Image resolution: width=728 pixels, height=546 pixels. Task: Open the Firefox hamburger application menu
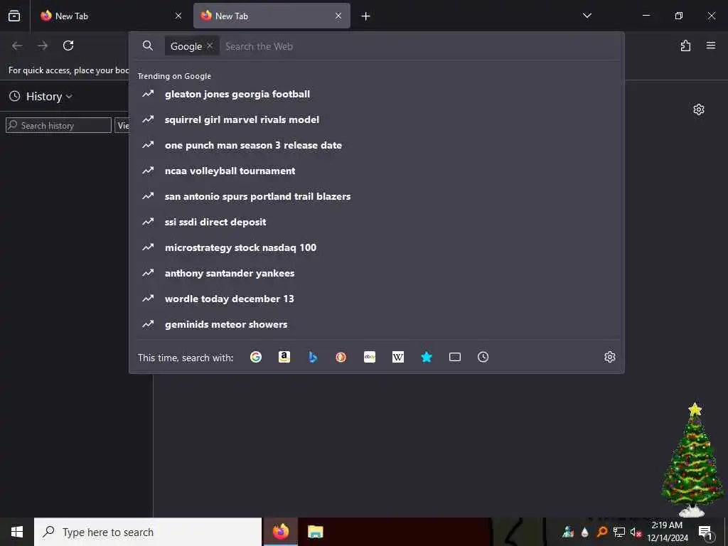(x=711, y=45)
